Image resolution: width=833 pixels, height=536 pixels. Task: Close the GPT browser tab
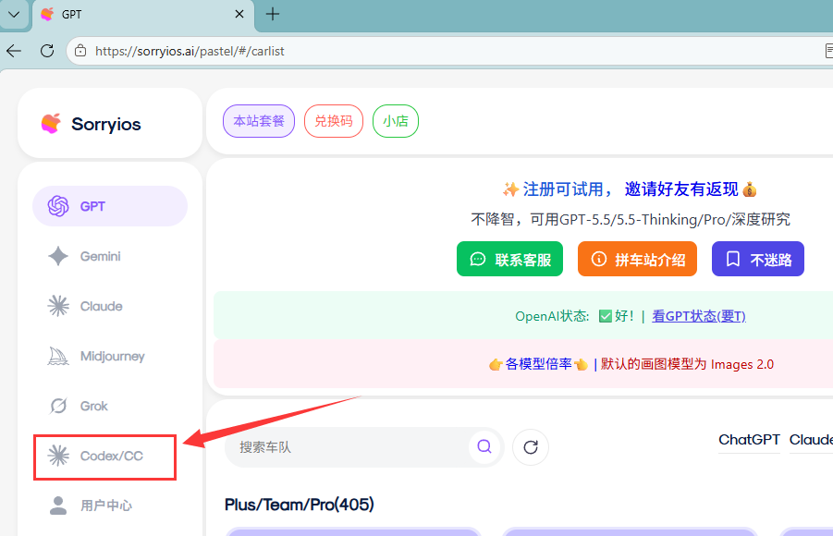click(x=239, y=15)
